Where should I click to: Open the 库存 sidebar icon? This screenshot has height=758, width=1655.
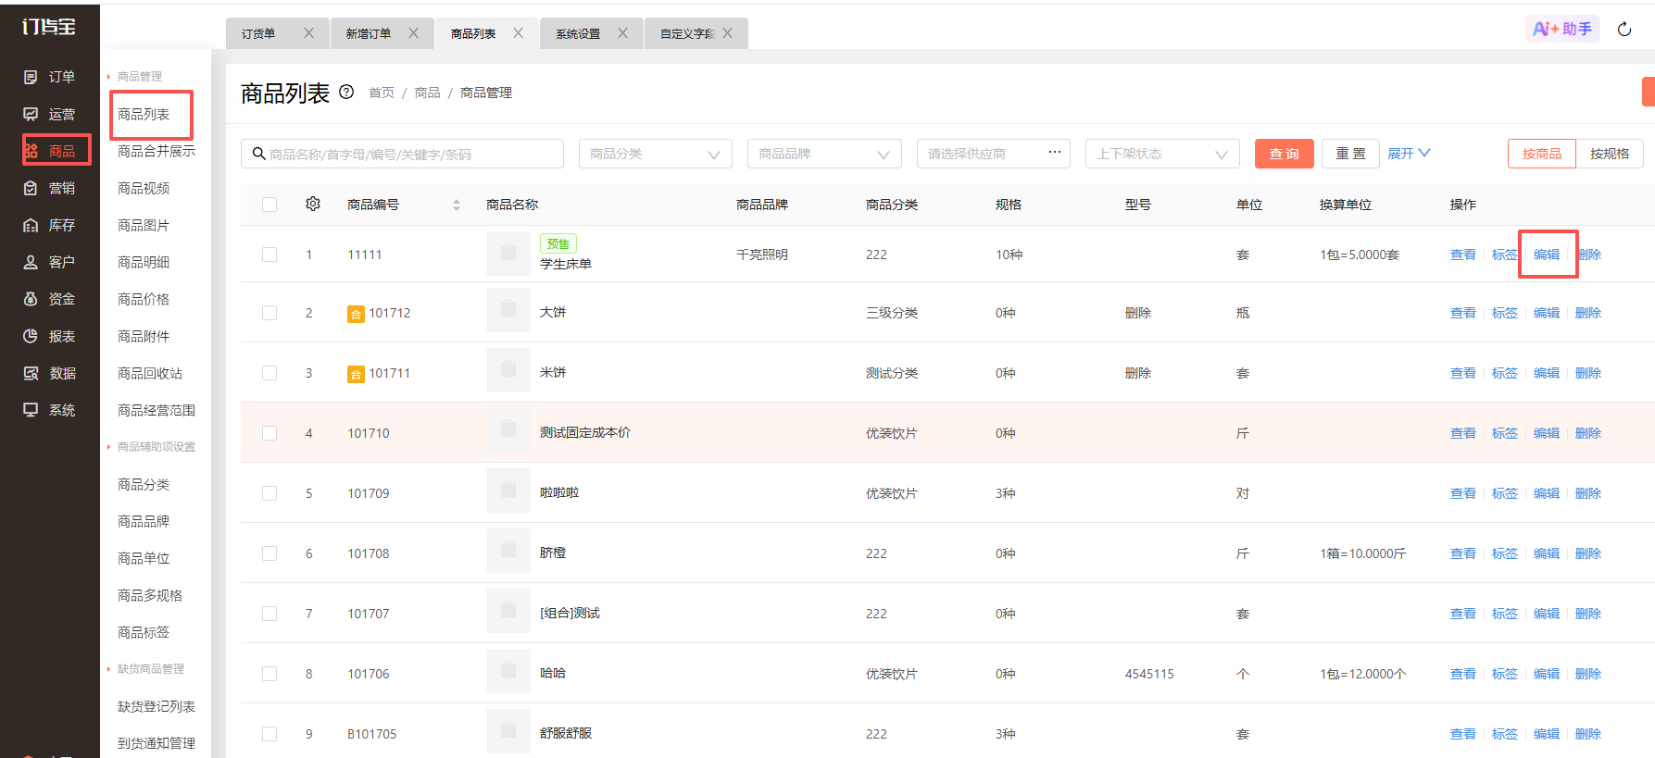[x=31, y=225]
